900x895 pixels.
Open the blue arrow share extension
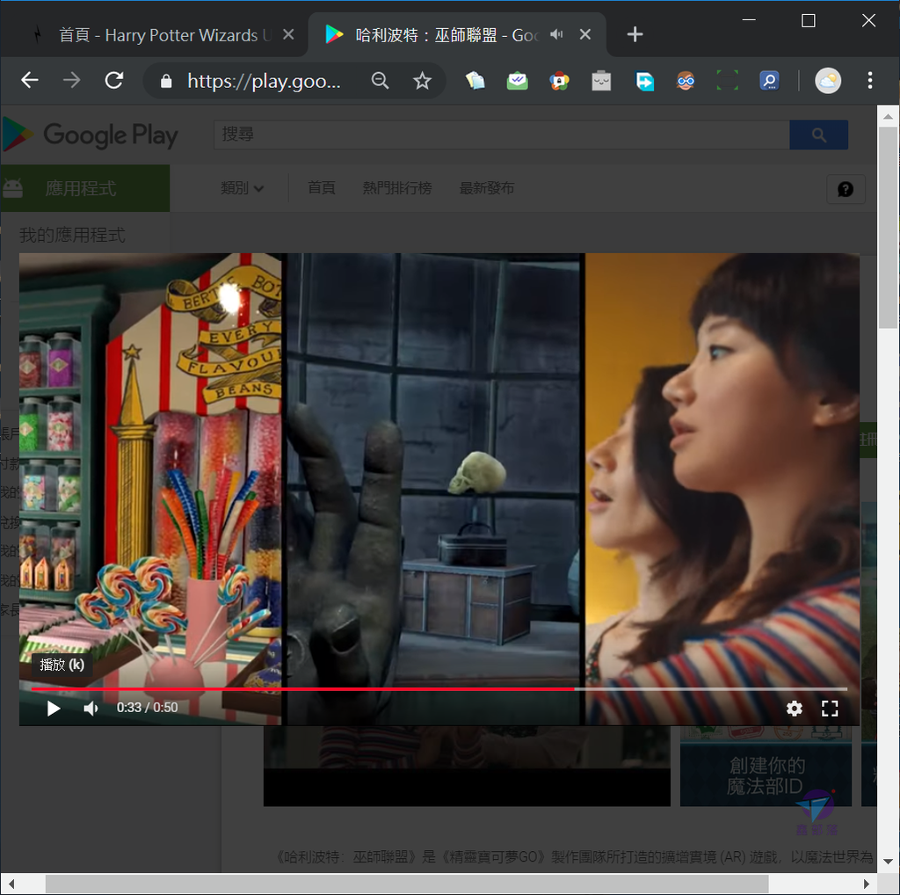click(644, 81)
